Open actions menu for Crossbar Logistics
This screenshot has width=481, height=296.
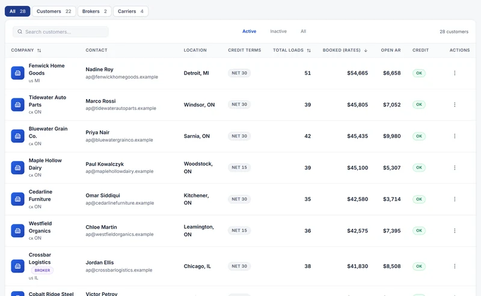[x=455, y=266]
